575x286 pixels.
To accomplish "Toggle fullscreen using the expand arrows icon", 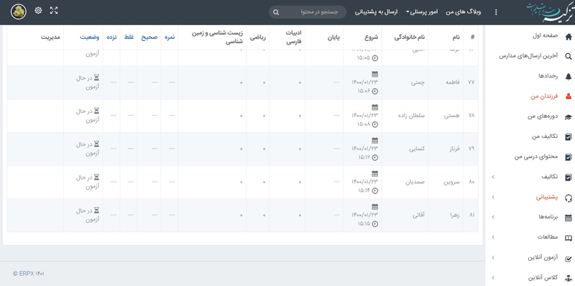I will pos(54,10).
